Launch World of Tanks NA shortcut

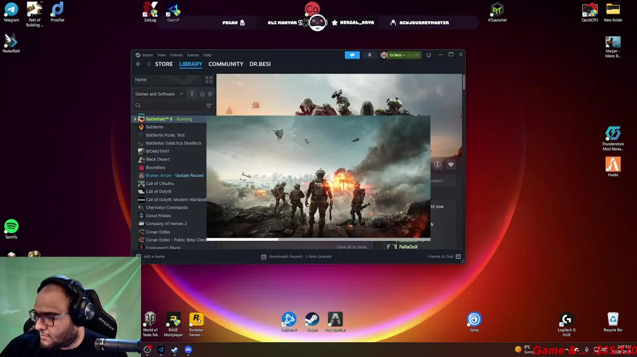coord(150,325)
